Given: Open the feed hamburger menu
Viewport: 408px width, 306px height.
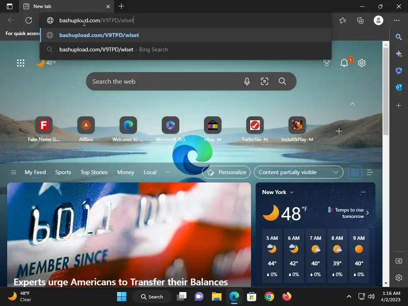Looking at the screenshot, I should click(14, 172).
